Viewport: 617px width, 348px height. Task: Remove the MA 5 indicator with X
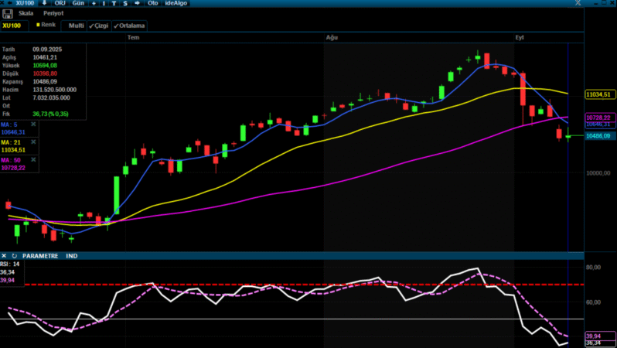click(33, 124)
